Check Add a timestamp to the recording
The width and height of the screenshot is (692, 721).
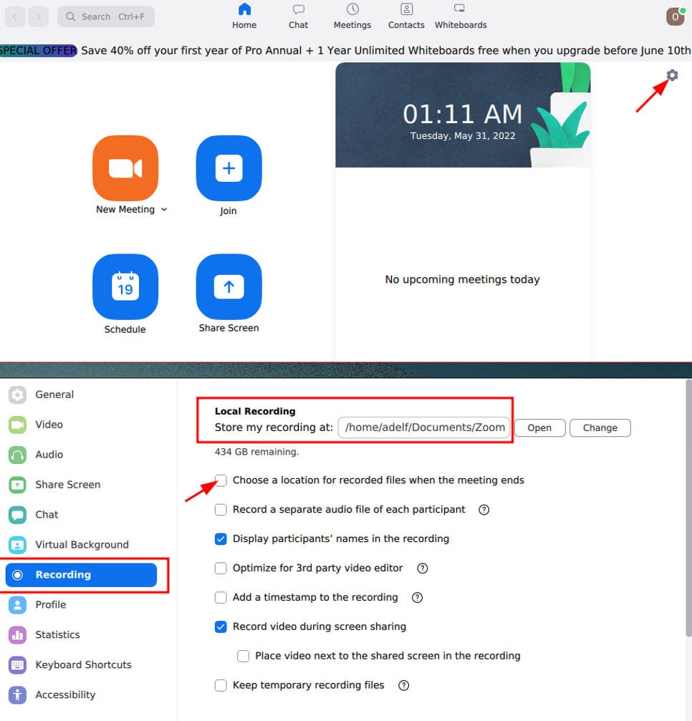[x=221, y=597]
